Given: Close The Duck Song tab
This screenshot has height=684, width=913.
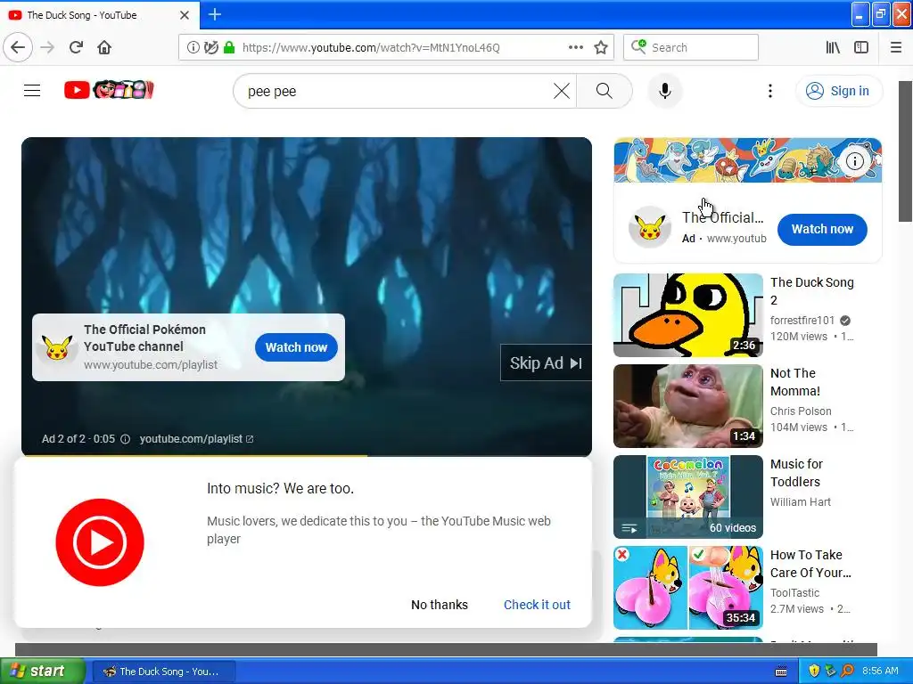Looking at the screenshot, I should coord(185,15).
